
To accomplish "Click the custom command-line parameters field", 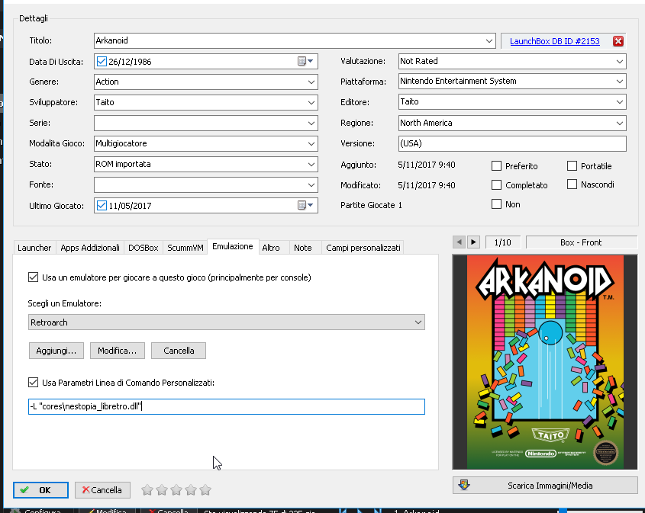I will point(227,406).
